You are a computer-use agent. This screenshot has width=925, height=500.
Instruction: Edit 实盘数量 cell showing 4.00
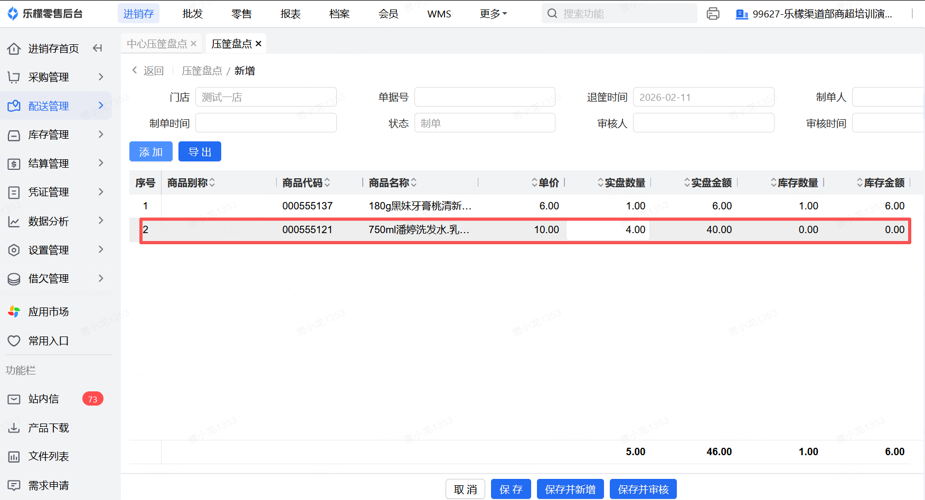point(608,230)
